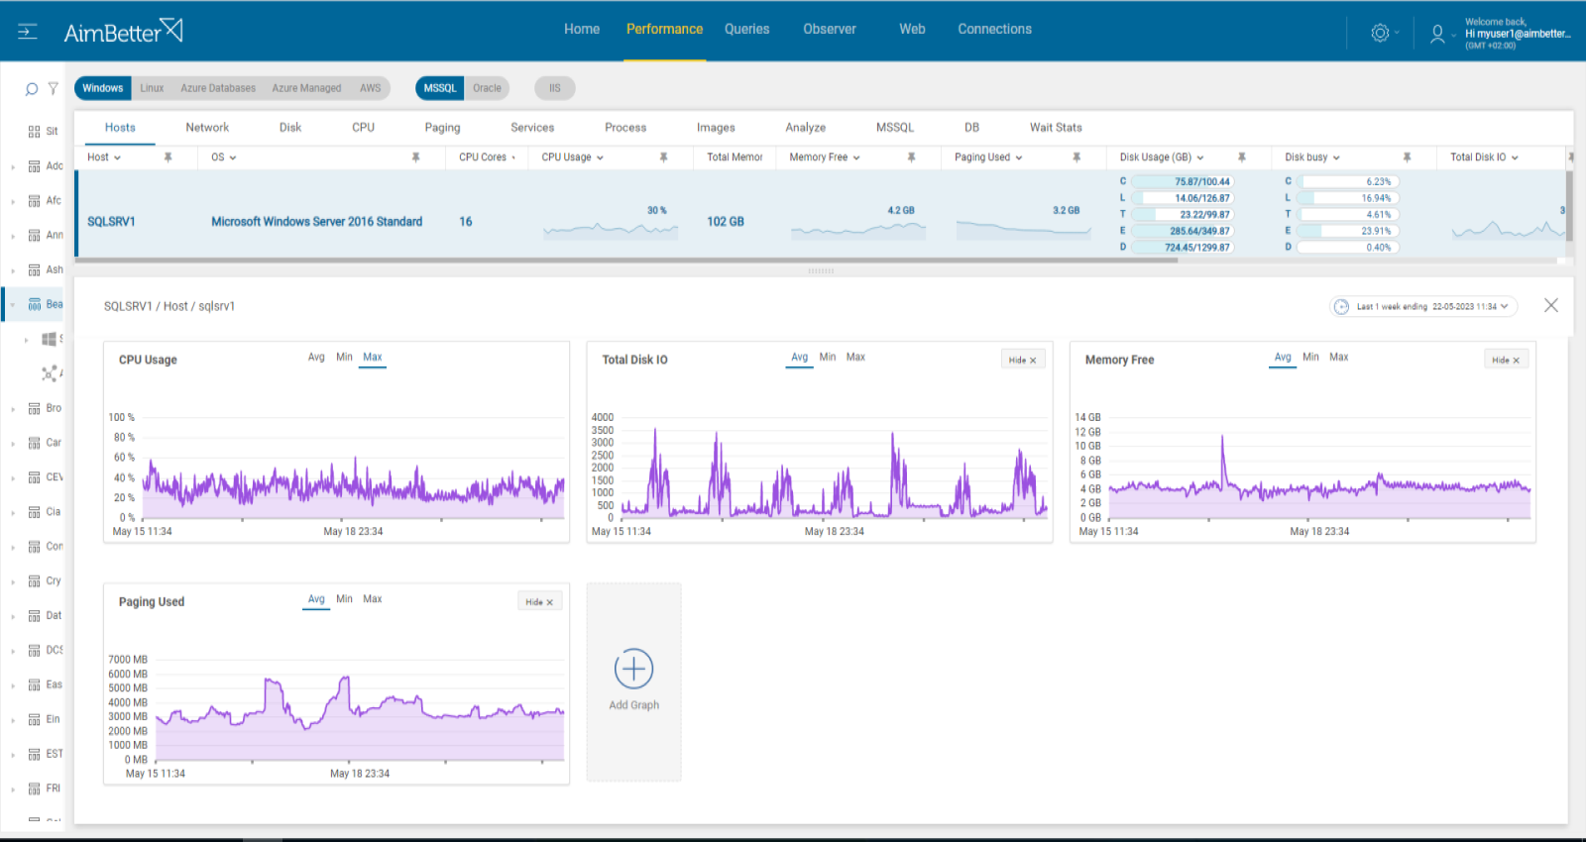The image size is (1586, 842).
Task: Show Max values on Total Disk IO graph
Action: 855,358
